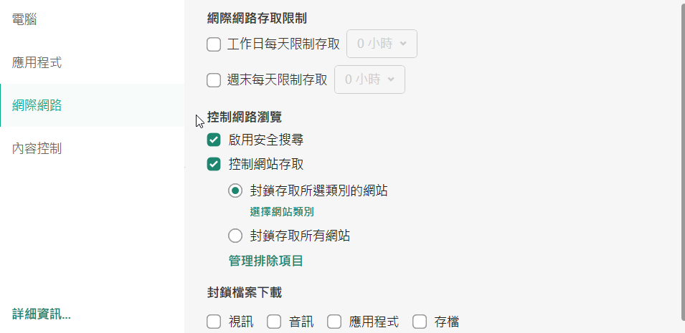Click the 選擇網站類別 link

pos(282,211)
